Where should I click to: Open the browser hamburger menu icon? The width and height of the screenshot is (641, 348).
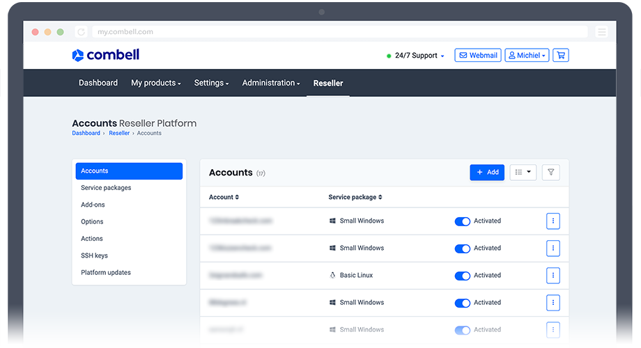602,32
